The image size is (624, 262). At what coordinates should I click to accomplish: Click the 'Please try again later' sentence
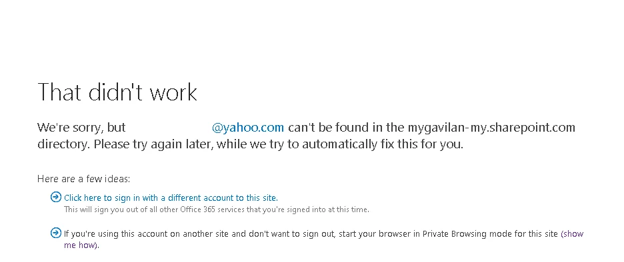(x=154, y=144)
